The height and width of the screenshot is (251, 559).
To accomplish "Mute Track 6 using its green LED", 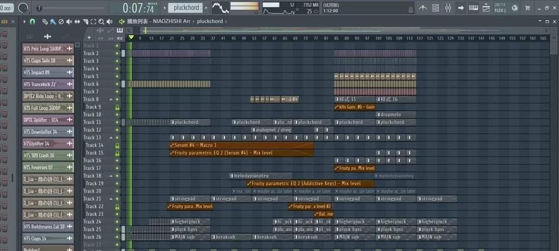I will click(x=118, y=84).
